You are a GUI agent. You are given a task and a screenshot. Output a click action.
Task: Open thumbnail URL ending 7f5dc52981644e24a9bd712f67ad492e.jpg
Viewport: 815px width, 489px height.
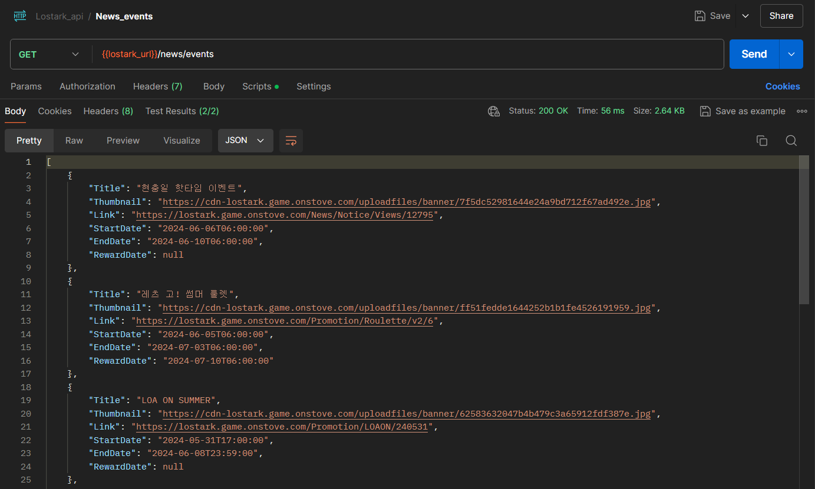click(x=407, y=202)
